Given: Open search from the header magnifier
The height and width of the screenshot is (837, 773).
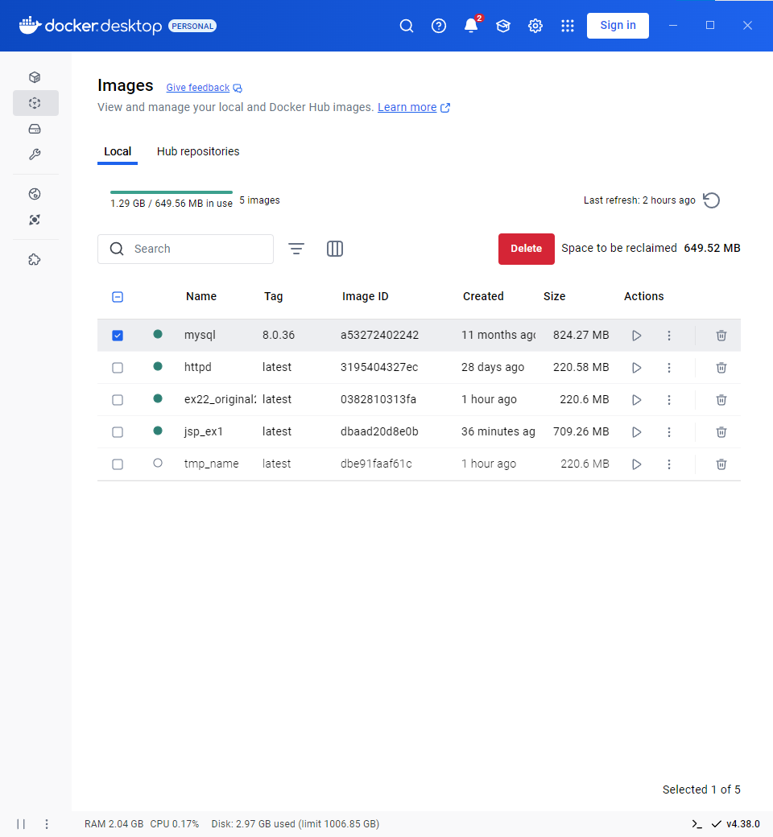Looking at the screenshot, I should click(x=407, y=26).
